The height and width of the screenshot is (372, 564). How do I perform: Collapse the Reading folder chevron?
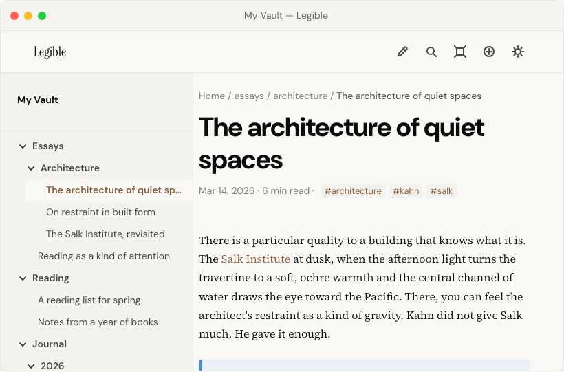(23, 278)
